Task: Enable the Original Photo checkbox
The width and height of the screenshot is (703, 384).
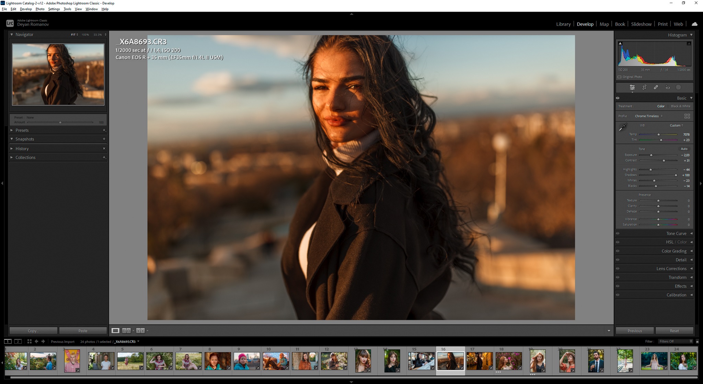Action: coord(620,77)
